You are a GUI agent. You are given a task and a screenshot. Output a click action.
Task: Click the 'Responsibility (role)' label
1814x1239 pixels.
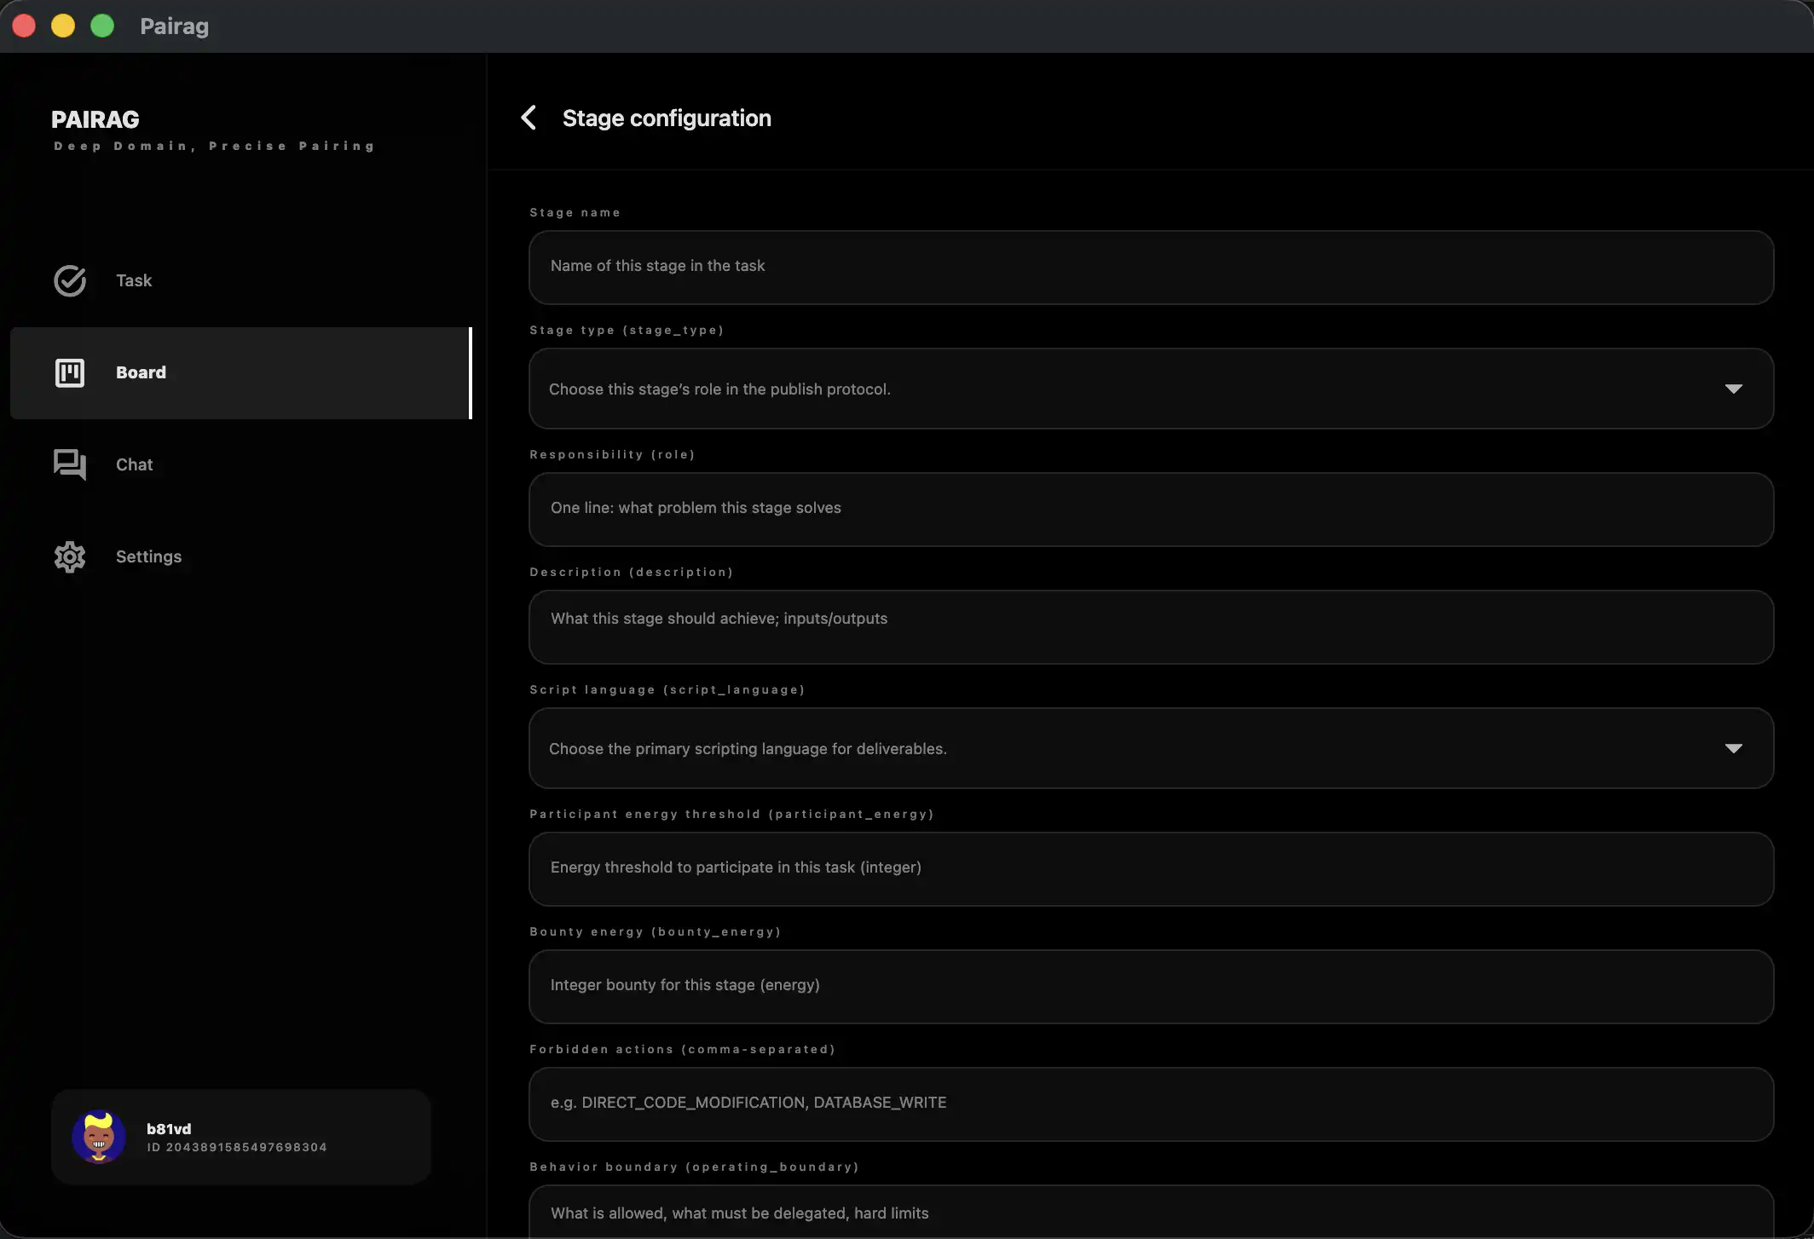pos(612,454)
